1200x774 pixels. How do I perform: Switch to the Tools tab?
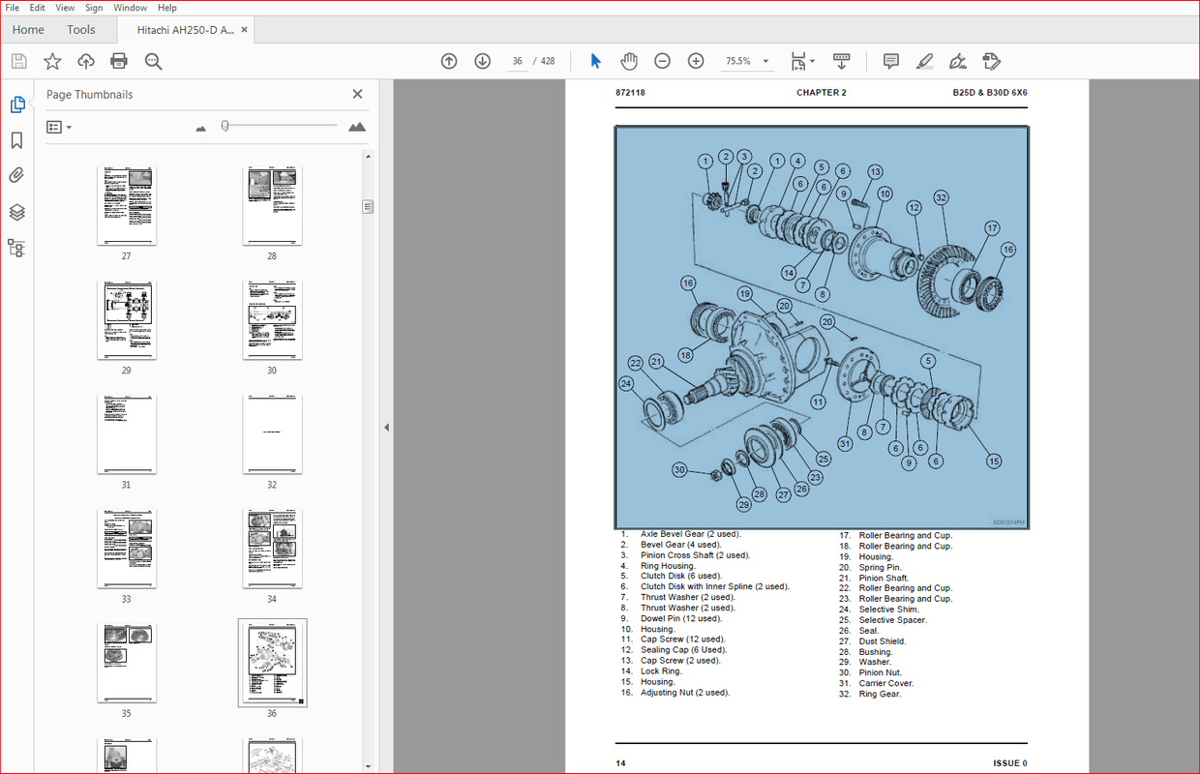[80, 29]
